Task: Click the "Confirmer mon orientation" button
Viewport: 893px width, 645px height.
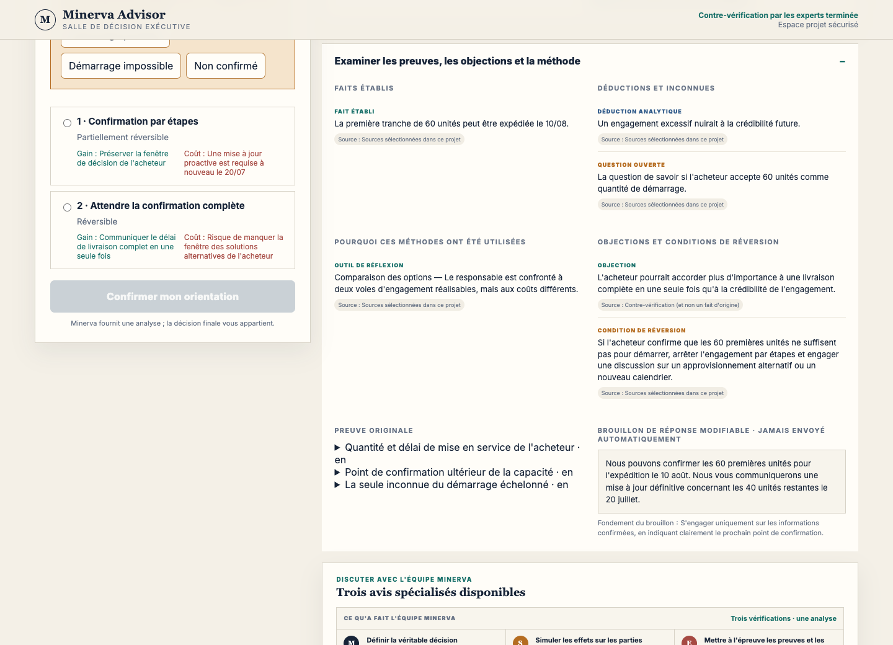Action: tap(172, 296)
